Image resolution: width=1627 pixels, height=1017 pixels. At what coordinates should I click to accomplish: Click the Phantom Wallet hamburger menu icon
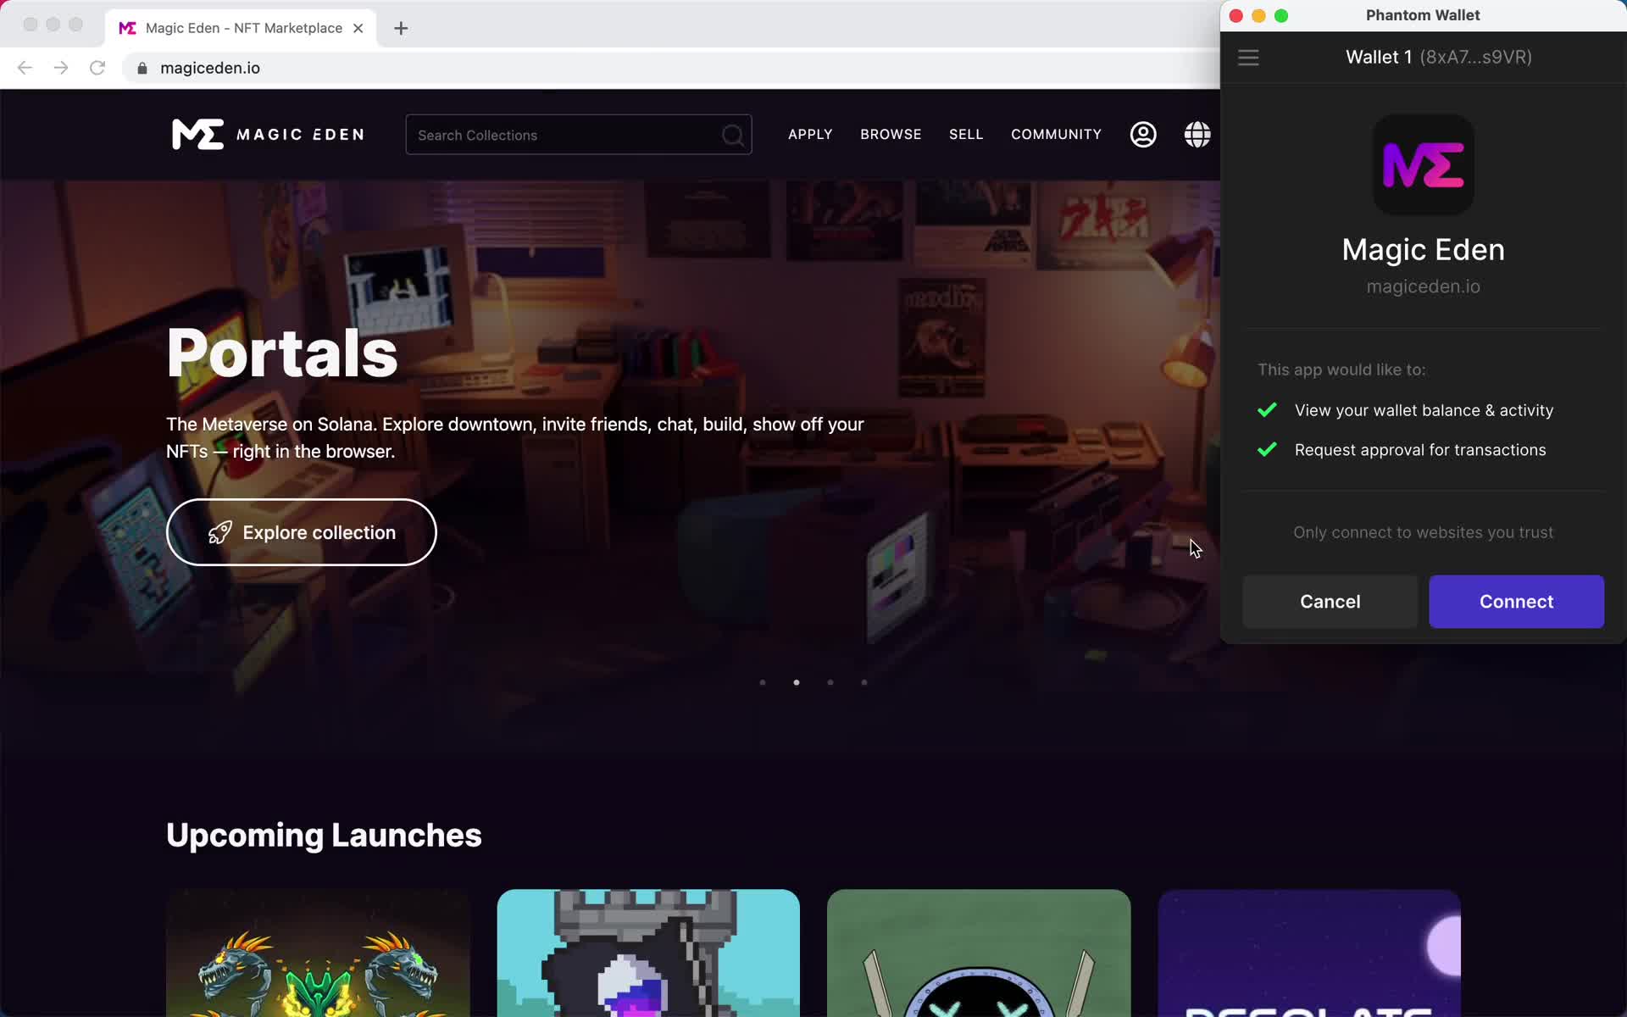1247,56
